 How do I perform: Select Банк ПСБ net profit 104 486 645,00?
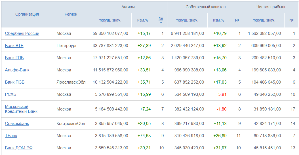[x=266, y=82]
